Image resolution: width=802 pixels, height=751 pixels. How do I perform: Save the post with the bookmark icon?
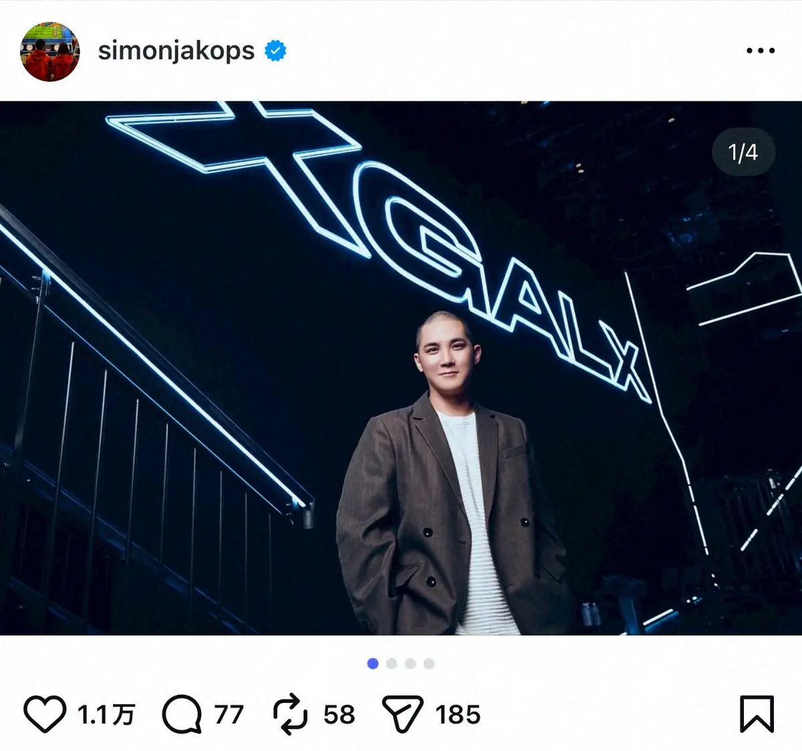point(757,714)
